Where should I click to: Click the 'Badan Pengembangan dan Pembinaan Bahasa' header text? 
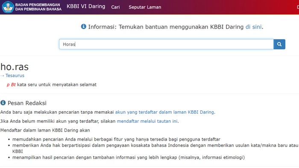click(38, 7)
